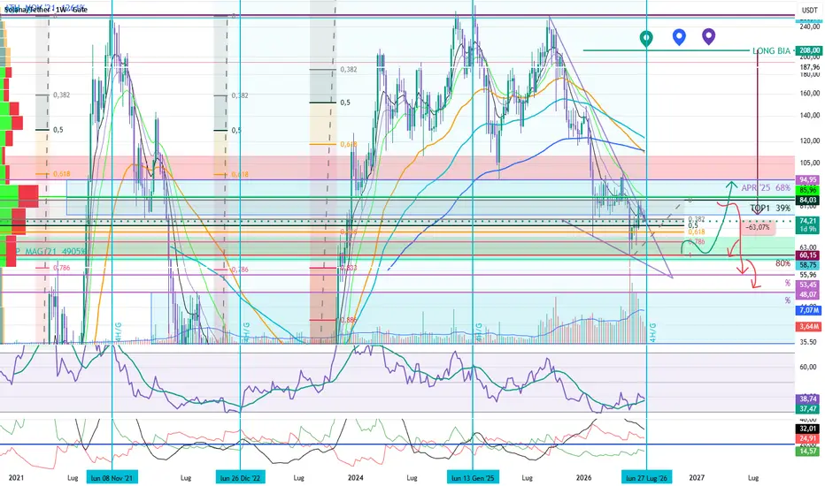Viewport: 825px width, 486px height.
Task: Click the 0,833 Fibonacci level label
Action: coord(349,268)
